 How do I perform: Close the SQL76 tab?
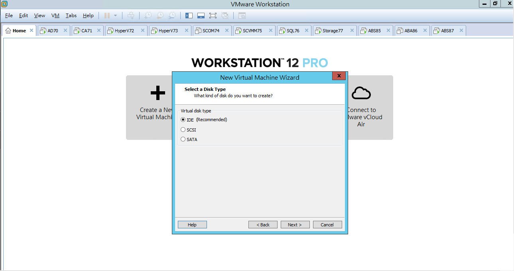point(307,30)
